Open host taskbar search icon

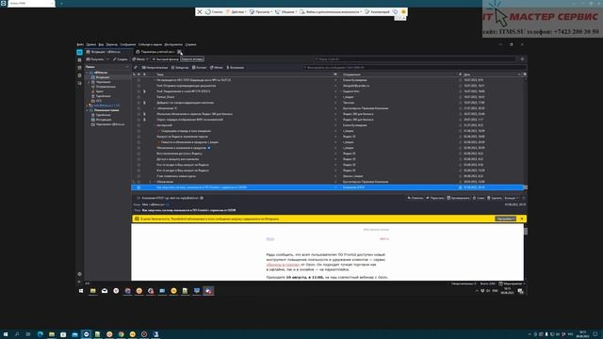tap(17, 334)
